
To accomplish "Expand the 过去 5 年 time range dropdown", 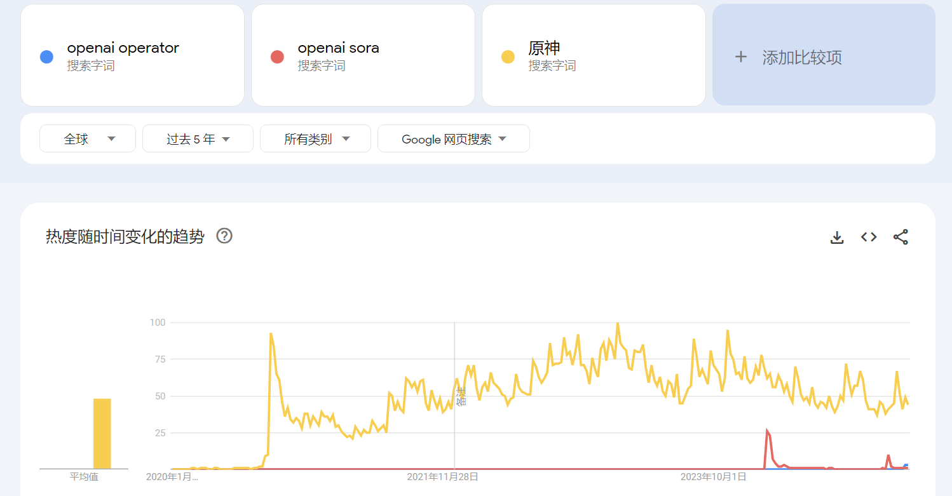I will (x=198, y=139).
